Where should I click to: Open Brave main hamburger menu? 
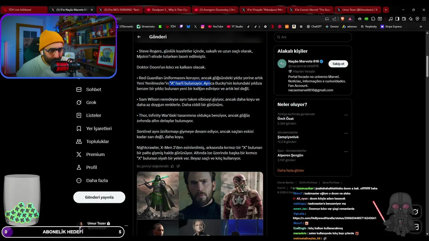pyautogui.click(x=424, y=19)
